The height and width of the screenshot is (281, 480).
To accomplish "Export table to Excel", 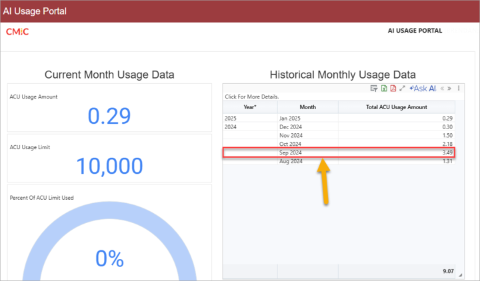I will coord(384,89).
